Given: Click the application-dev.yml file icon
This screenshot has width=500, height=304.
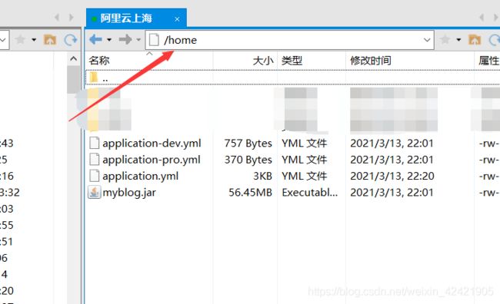Looking at the screenshot, I should (95, 143).
